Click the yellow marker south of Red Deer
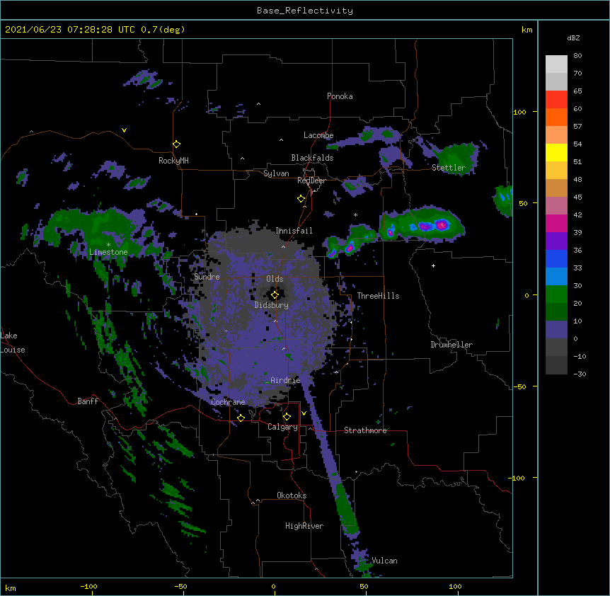Viewport: 610px width, 596px height. point(301,199)
